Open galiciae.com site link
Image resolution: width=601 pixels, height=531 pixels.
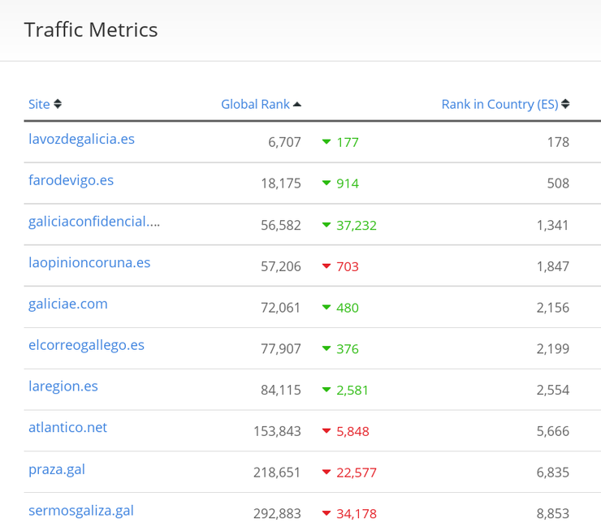(68, 304)
